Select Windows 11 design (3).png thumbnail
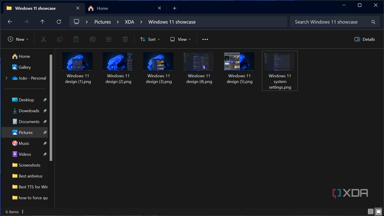This screenshot has width=384, height=216. click(158, 61)
